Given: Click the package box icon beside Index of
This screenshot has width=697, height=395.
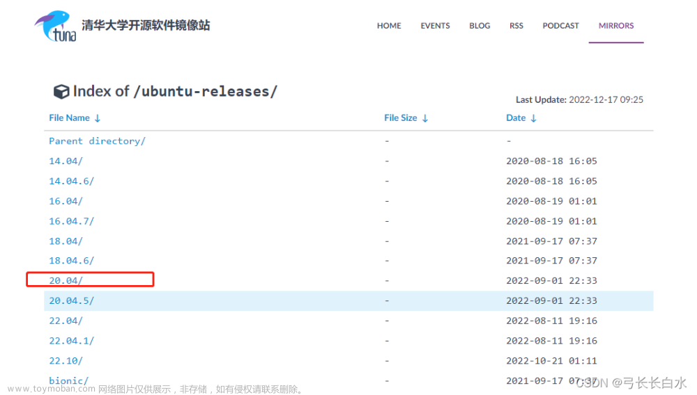Looking at the screenshot, I should click(61, 92).
